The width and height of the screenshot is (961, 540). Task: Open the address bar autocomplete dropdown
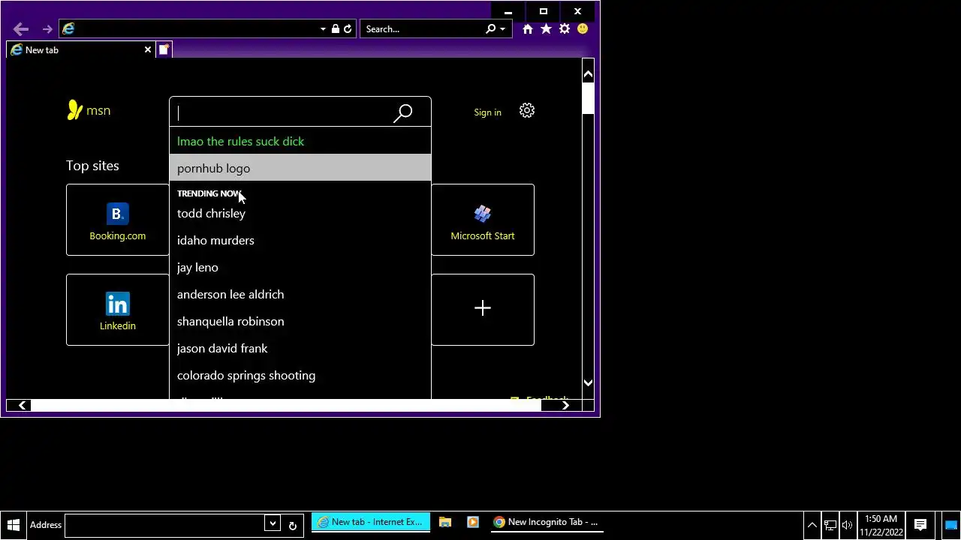323,29
